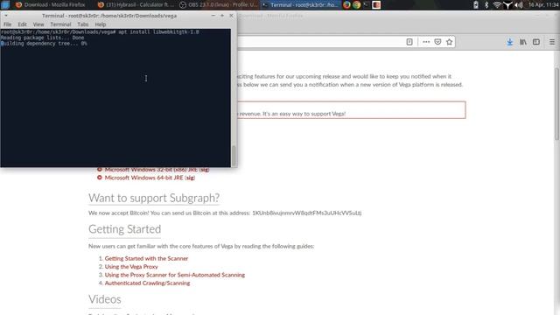Open terminal launcher icon in panel
Viewport: 560px width, 315px height.
[x=366, y=4]
